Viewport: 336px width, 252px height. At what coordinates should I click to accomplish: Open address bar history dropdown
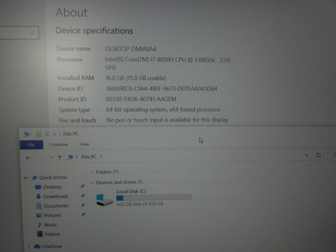(306, 155)
